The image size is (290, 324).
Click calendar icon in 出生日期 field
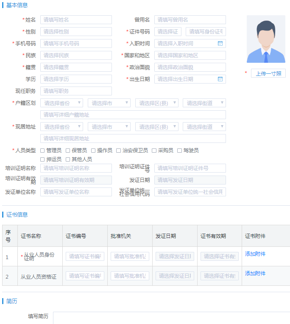point(220,79)
